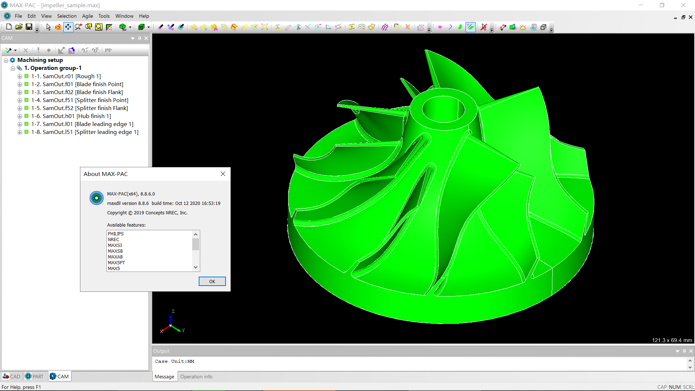
Task: Click the zoom in/out magnifier icon
Action: (x=78, y=27)
